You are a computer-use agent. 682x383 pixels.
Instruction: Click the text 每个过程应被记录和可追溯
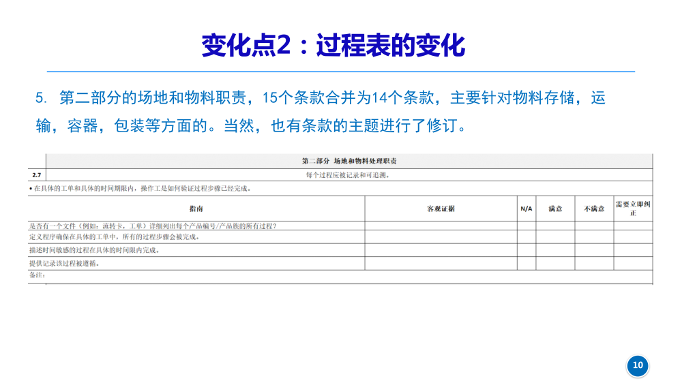(348, 175)
